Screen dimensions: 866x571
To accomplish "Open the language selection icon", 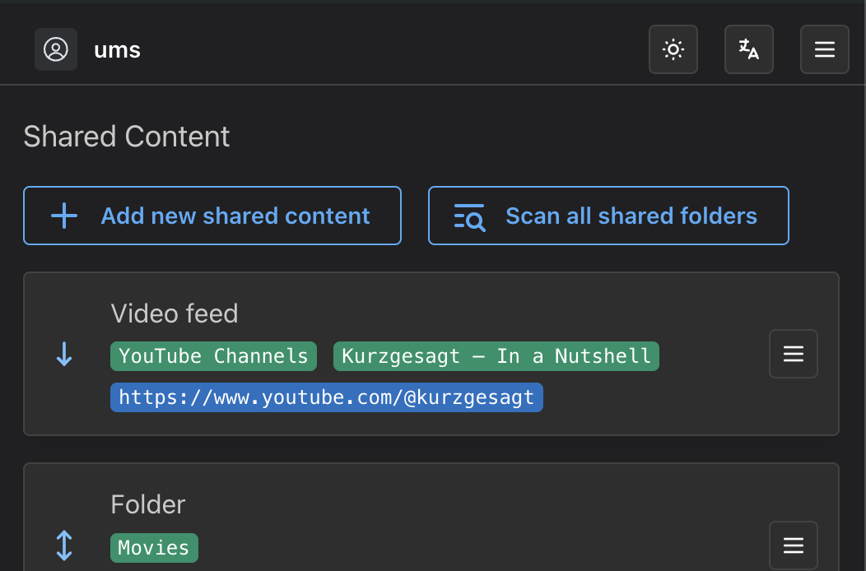I will pos(748,49).
